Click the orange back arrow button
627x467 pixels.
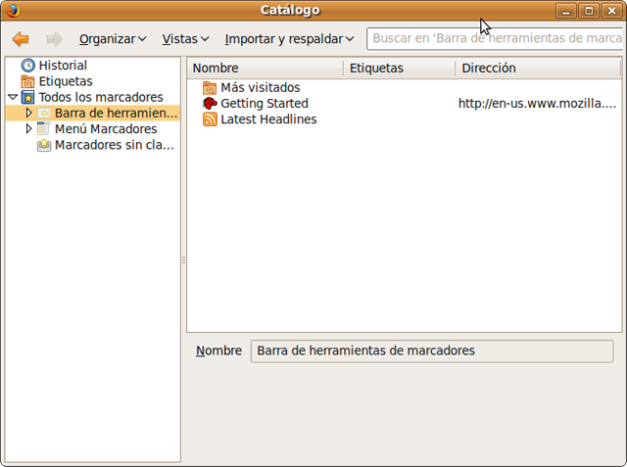[x=21, y=39]
